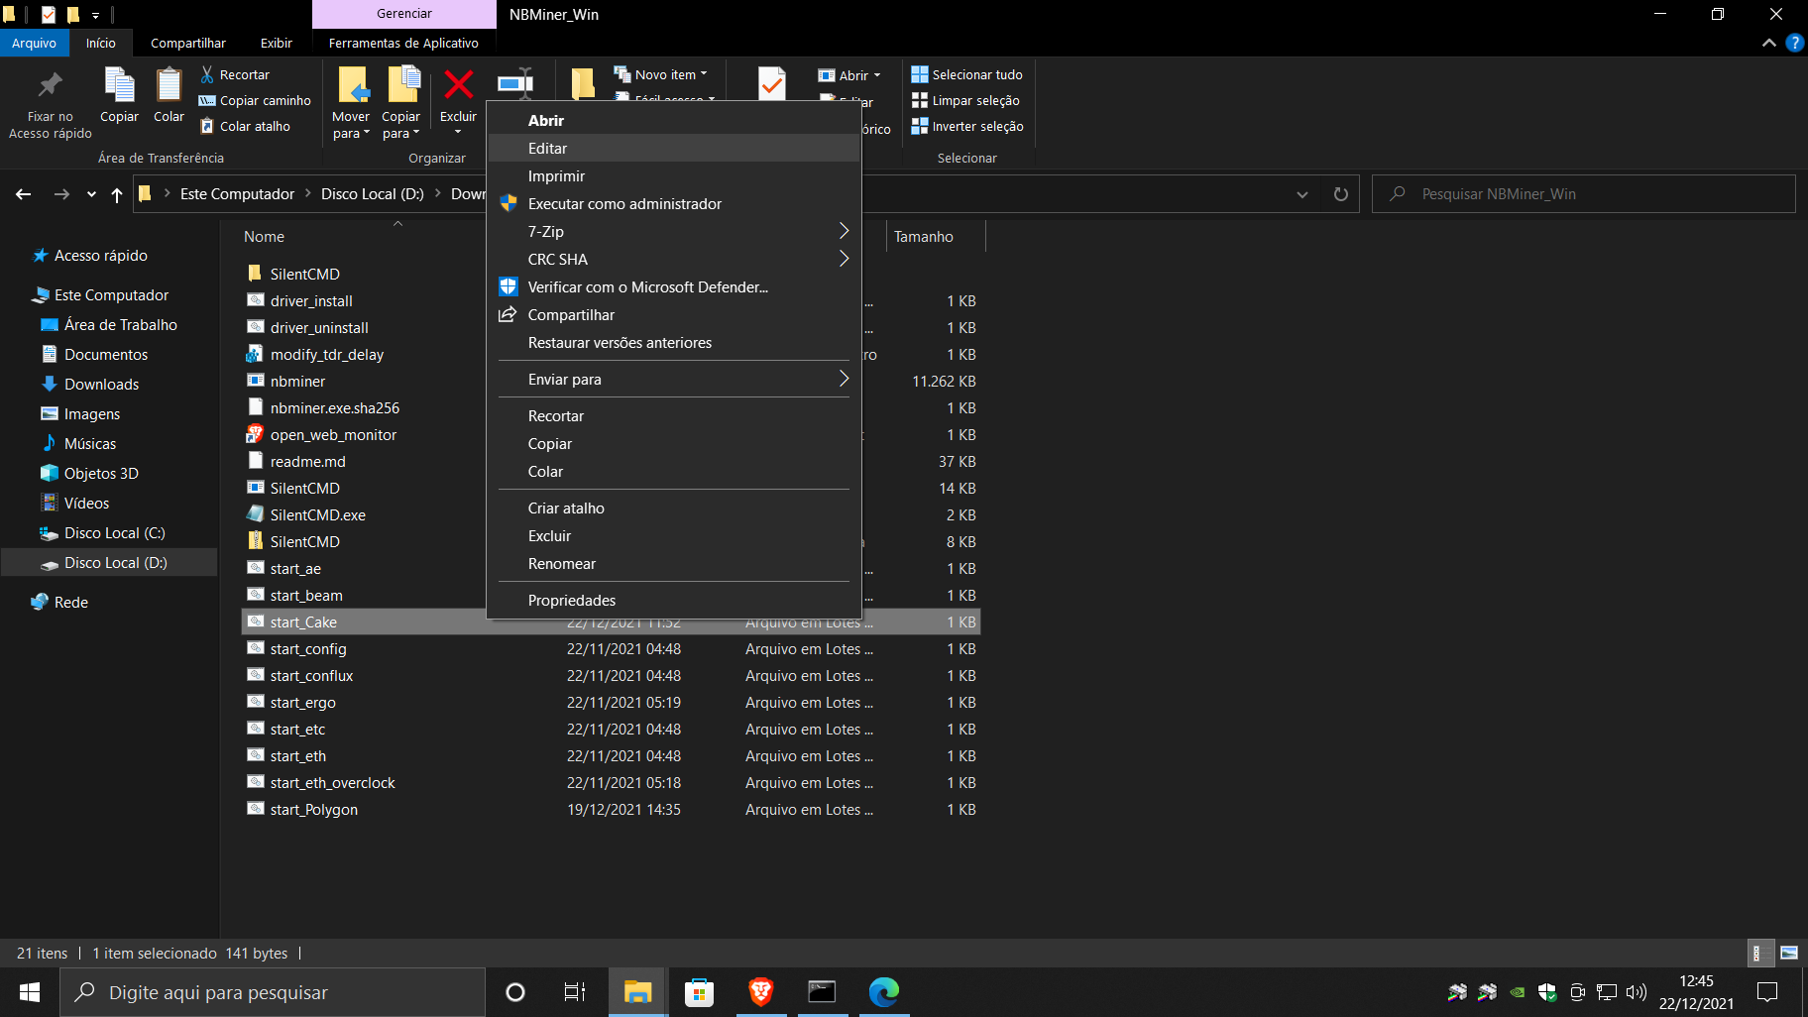Screen dimensions: 1808x1017
Task: Select Este Computador in navigation pane
Action: (111, 294)
